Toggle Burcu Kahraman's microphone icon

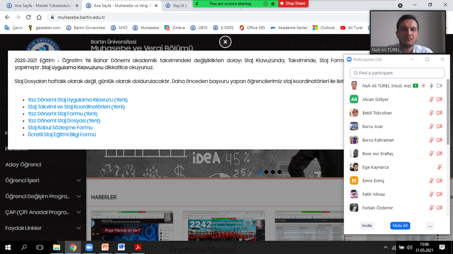pos(431,140)
